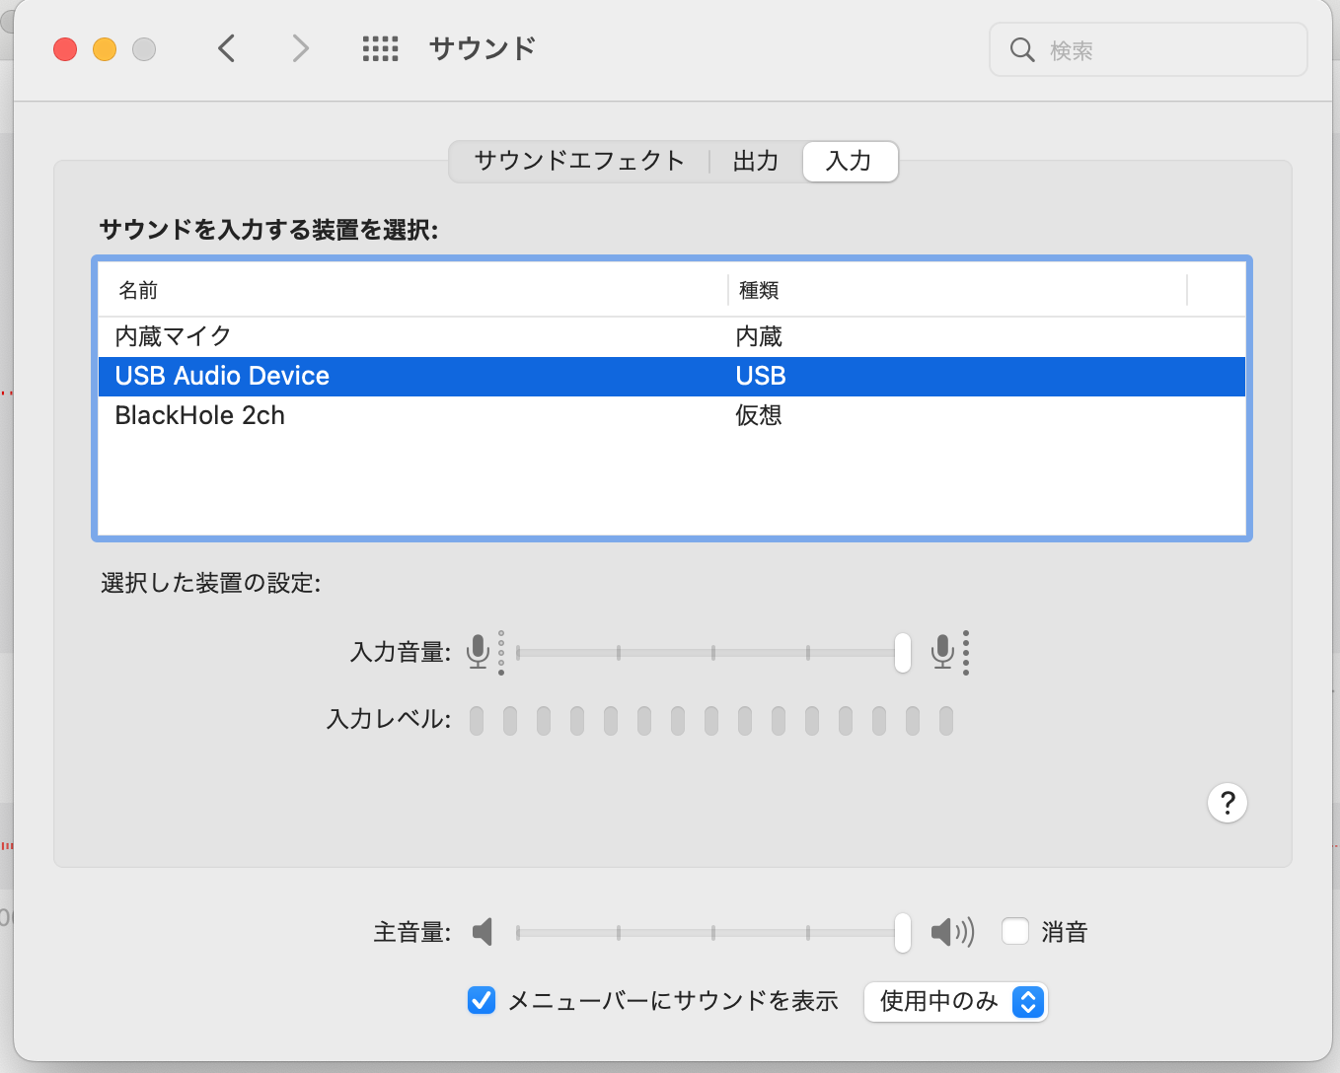Click the back navigation arrow

click(227, 48)
